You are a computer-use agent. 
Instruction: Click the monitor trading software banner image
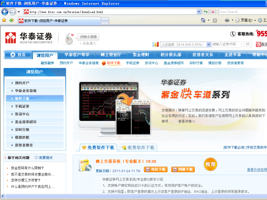click(115, 109)
